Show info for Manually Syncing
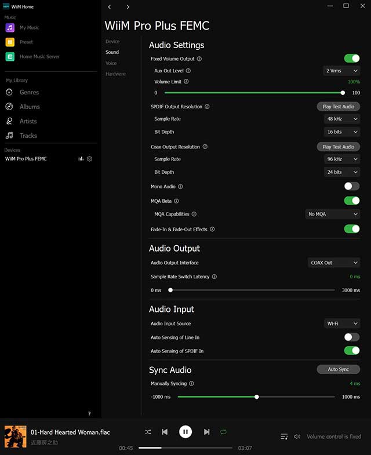Image resolution: width=371 pixels, height=455 pixels. click(192, 384)
